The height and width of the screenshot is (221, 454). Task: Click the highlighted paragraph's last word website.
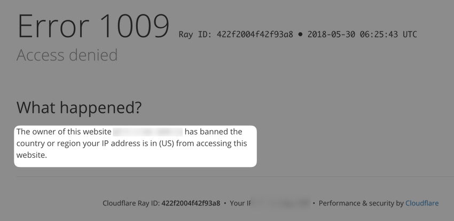pyautogui.click(x=32, y=155)
